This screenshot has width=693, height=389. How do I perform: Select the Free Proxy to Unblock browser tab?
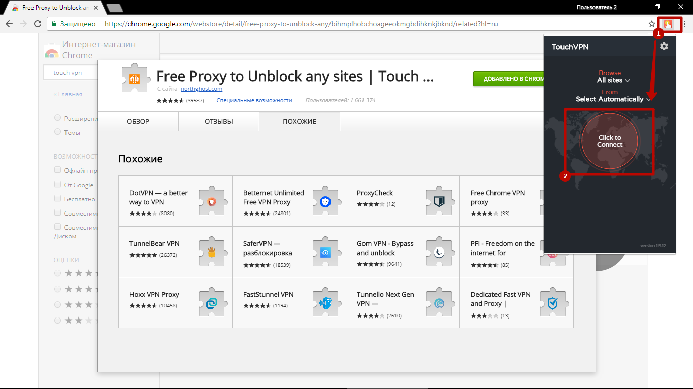click(x=54, y=8)
